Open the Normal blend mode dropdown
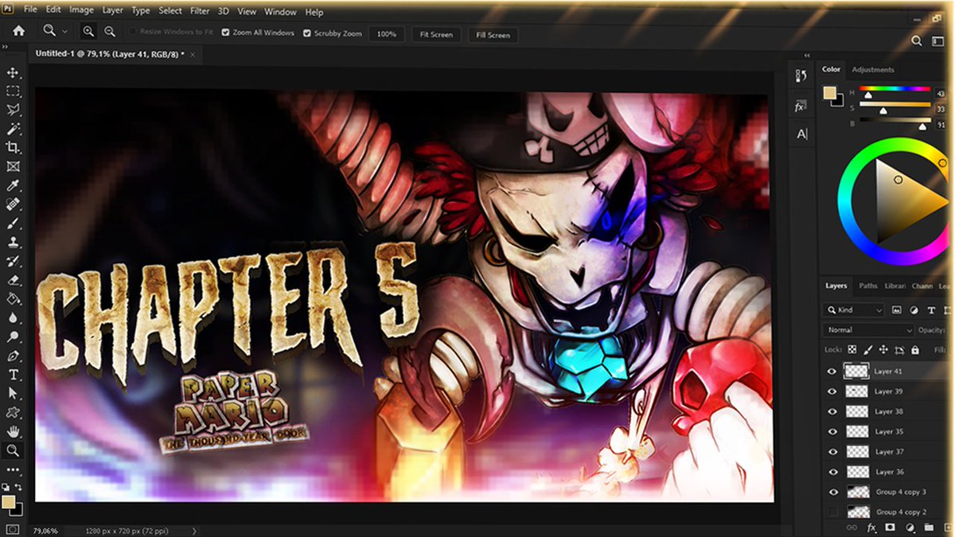This screenshot has height=537, width=955. 867,329
